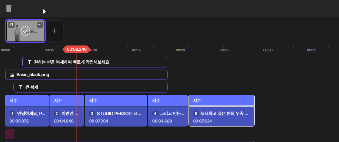Click the trash delete icon
Viewport: 339px width, 142px height.
(x=9, y=8)
